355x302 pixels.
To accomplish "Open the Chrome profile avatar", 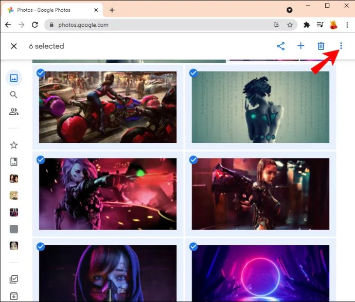I will pyautogui.click(x=333, y=25).
